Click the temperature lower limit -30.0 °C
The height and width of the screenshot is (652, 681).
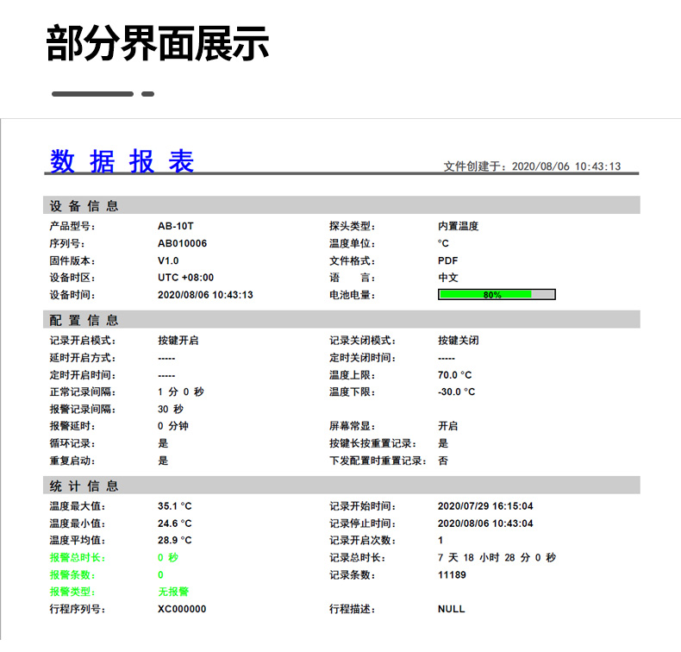[x=457, y=392]
